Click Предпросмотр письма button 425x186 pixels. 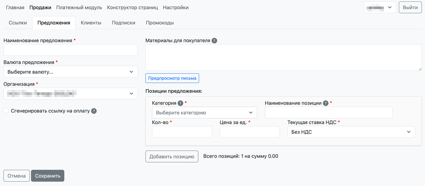(x=172, y=78)
